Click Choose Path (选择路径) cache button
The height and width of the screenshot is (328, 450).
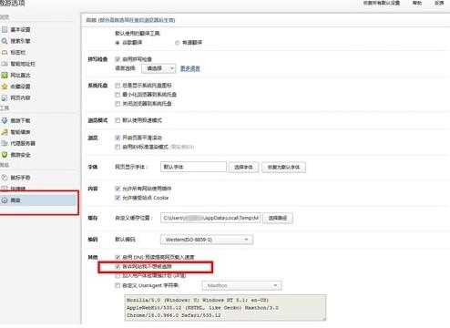coord(278,218)
